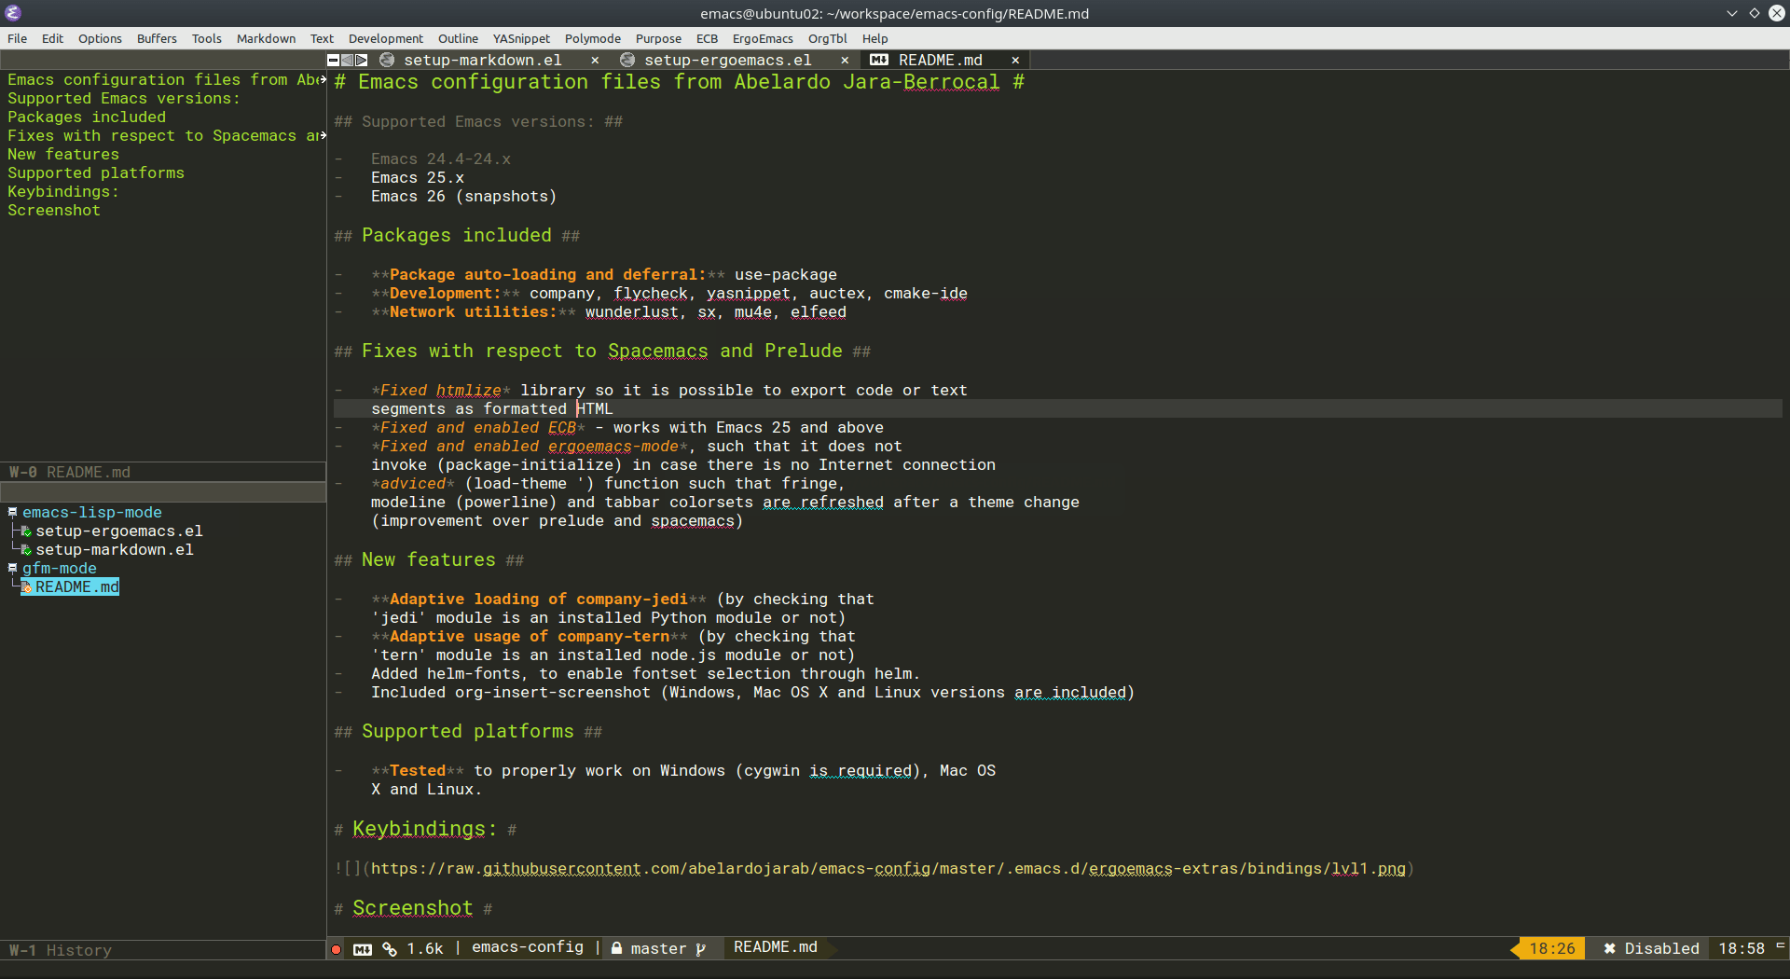Jump to Screenshot via the outline sidebar
The image size is (1790, 979).
point(53,210)
